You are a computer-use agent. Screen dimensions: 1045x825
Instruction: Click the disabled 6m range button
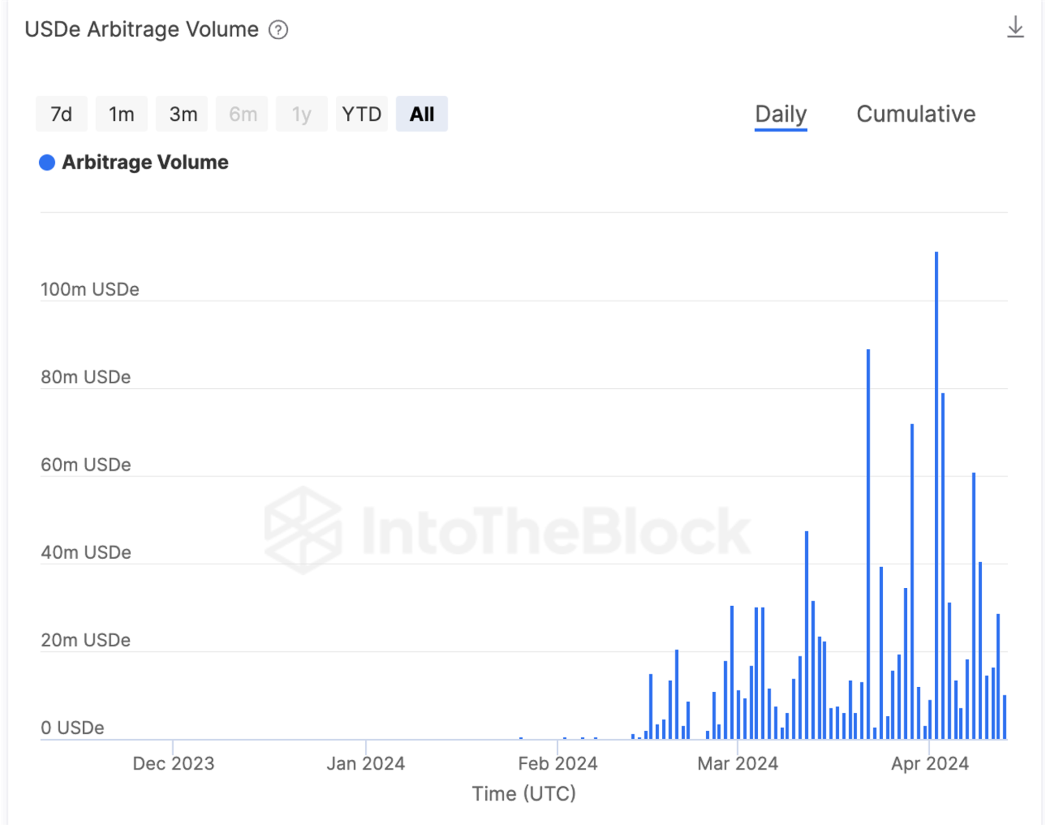click(x=242, y=114)
